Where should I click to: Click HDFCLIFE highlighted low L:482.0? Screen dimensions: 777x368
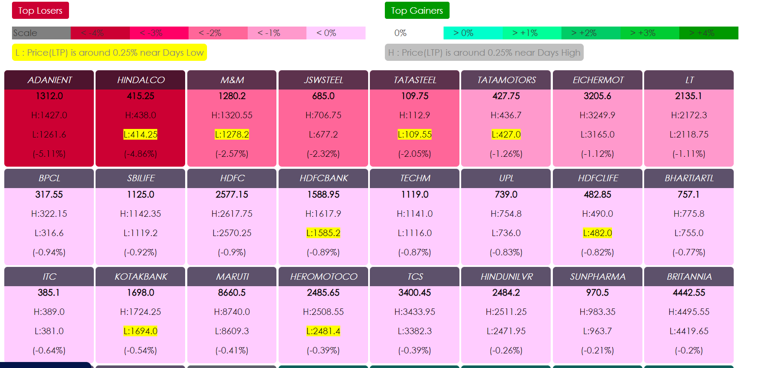(x=597, y=233)
